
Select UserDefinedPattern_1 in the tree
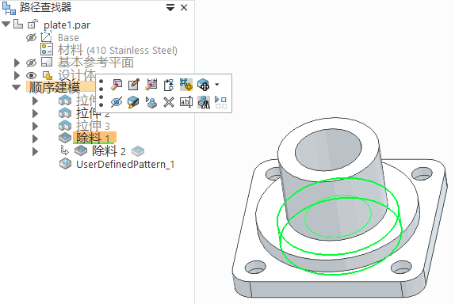tap(125, 165)
